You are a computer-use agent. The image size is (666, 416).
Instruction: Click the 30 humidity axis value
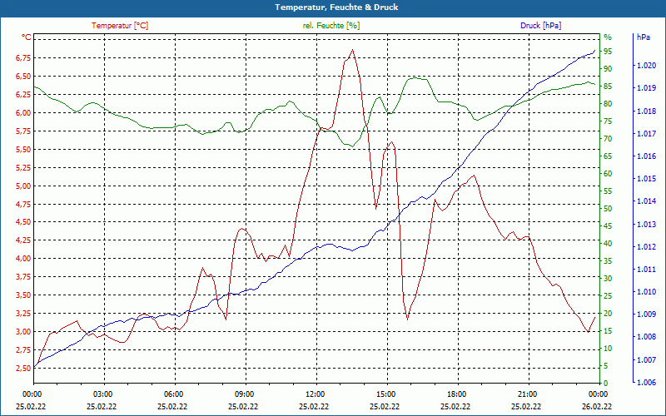point(608,279)
